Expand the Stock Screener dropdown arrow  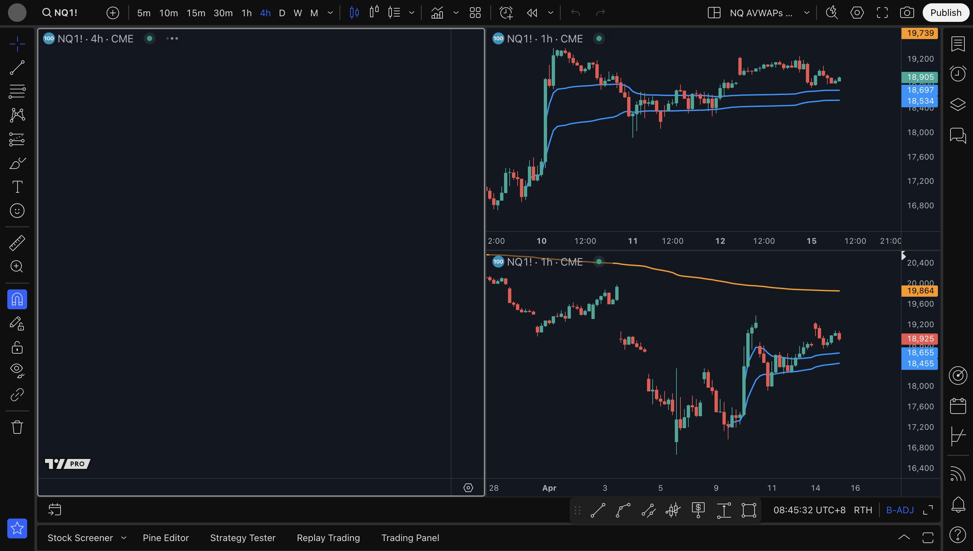tap(124, 538)
